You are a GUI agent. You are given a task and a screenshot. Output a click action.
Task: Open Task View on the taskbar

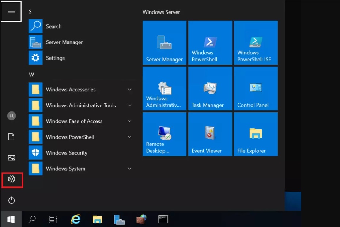point(53,219)
